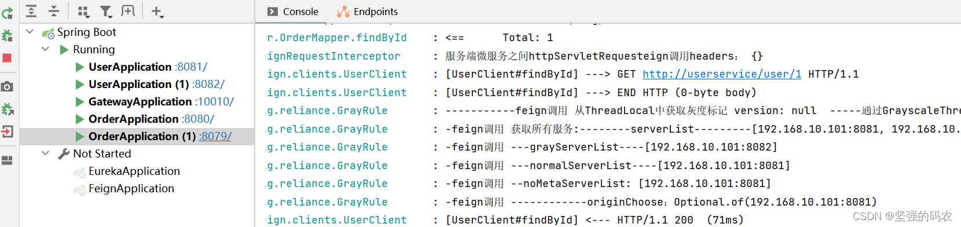The height and width of the screenshot is (227, 961).
Task: Click the red Stop button
Action: [x=7, y=58]
